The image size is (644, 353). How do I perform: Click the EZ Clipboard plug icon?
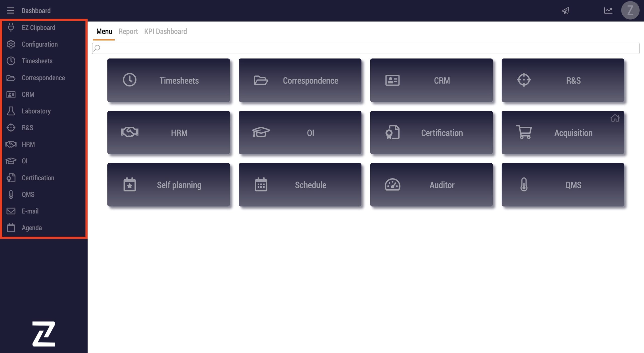[x=11, y=27]
